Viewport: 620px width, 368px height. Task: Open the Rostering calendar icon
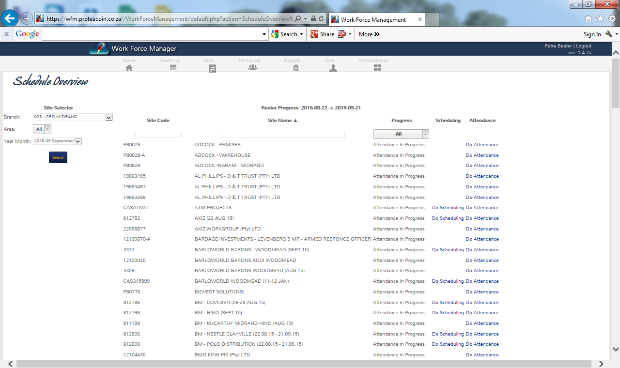click(173, 68)
